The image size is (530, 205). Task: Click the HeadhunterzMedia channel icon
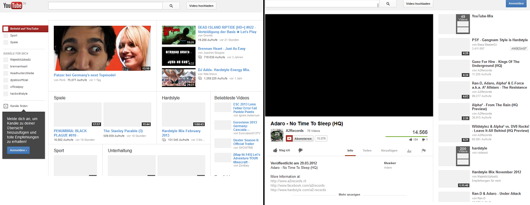pos(6,73)
